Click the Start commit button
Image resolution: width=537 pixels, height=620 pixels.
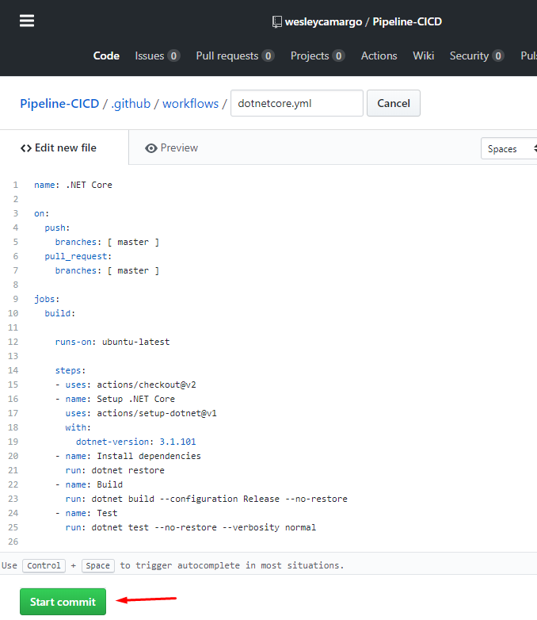63,602
